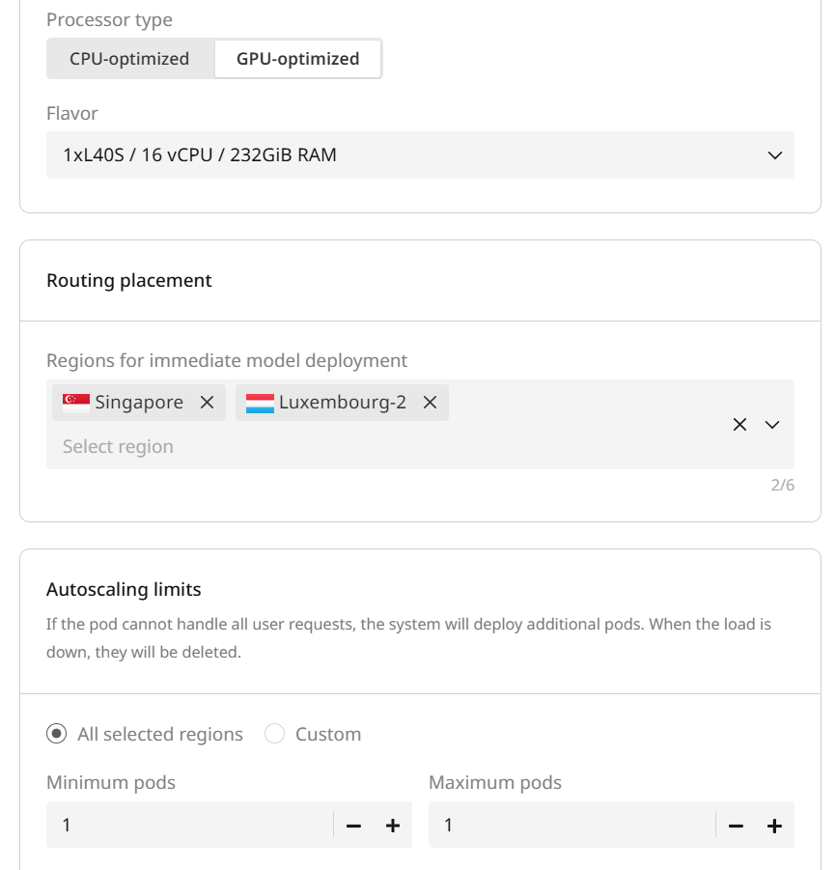Decrease maximum pods with minus icon
This screenshot has height=870, width=836.
click(736, 826)
